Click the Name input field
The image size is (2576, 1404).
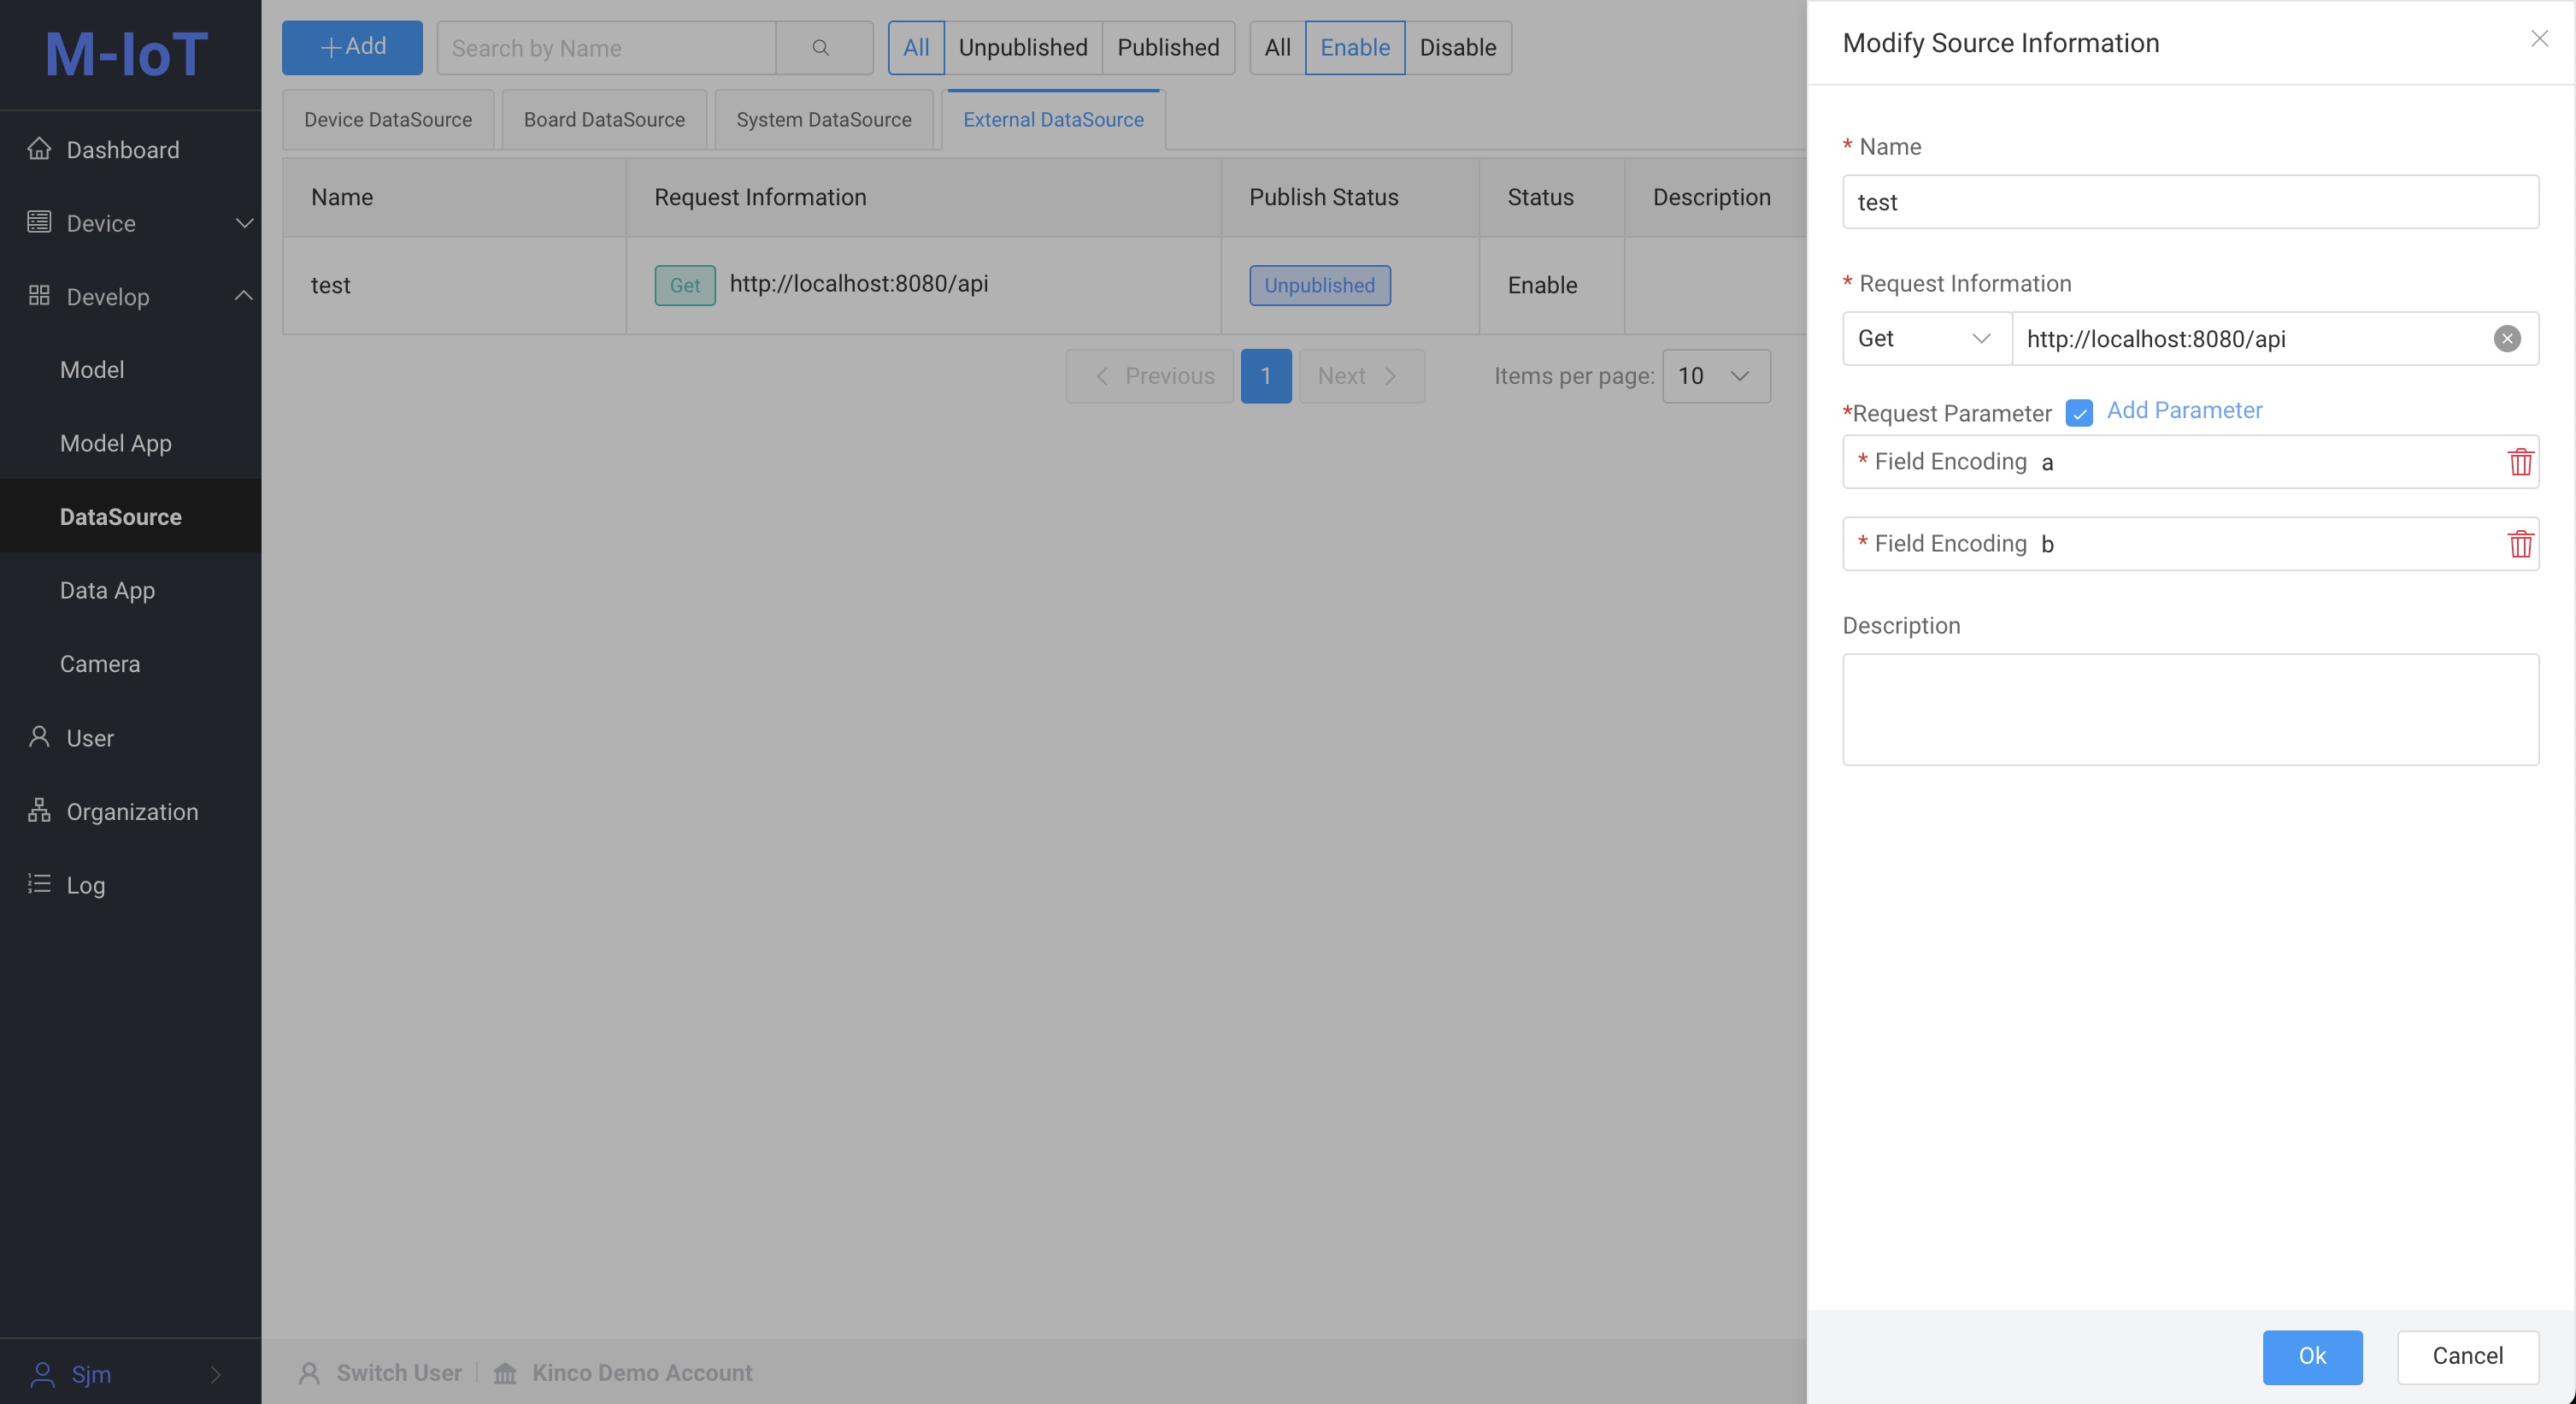[x=2191, y=201]
